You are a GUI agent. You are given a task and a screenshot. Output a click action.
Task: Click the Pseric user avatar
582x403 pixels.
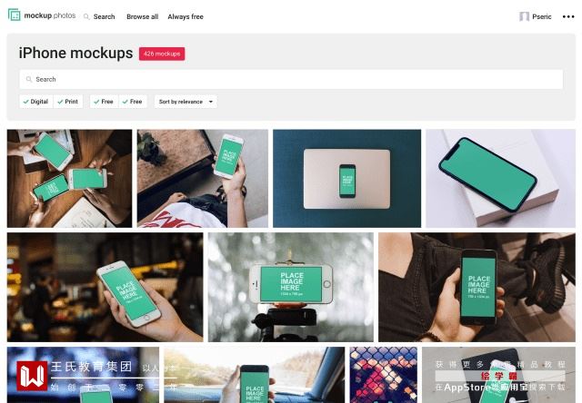524,16
